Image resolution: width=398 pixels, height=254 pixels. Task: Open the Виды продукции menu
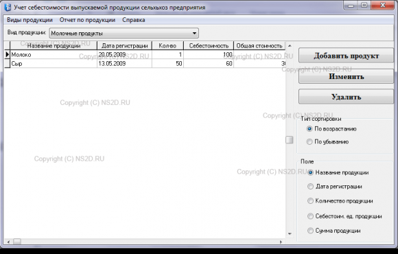coord(30,20)
